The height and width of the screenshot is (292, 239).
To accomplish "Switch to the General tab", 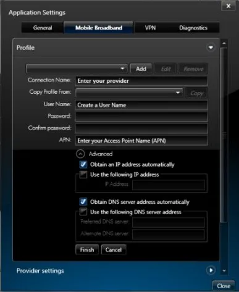I will click(43, 28).
